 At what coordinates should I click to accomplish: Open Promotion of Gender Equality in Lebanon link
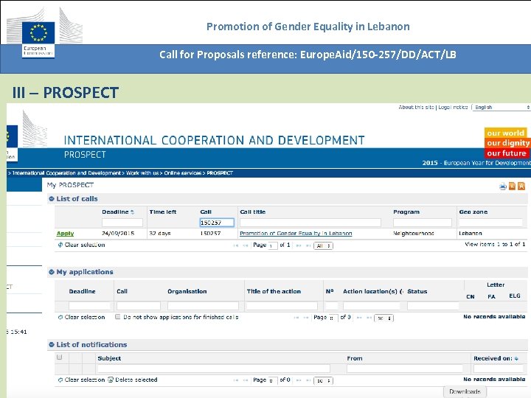(x=296, y=233)
